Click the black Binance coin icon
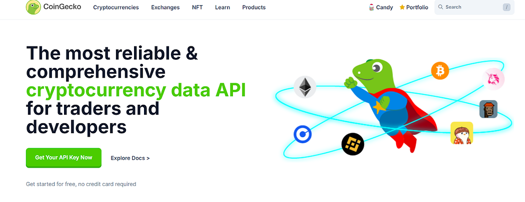525x202 pixels. tap(352, 144)
